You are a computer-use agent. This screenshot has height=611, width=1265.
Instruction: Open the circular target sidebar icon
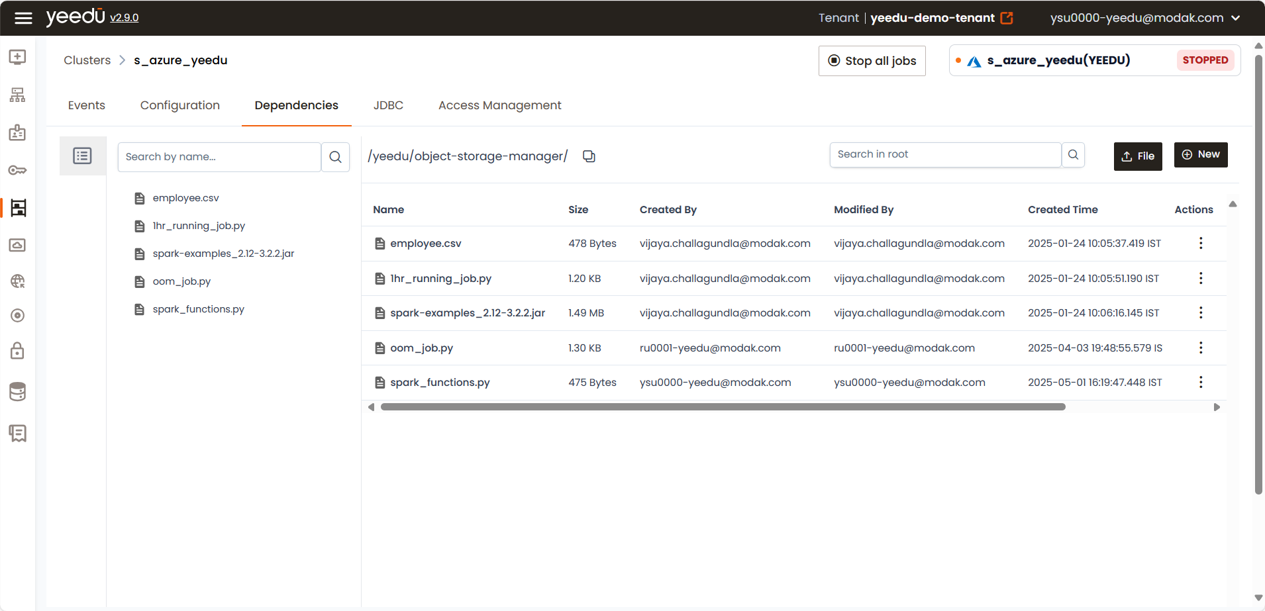[18, 316]
